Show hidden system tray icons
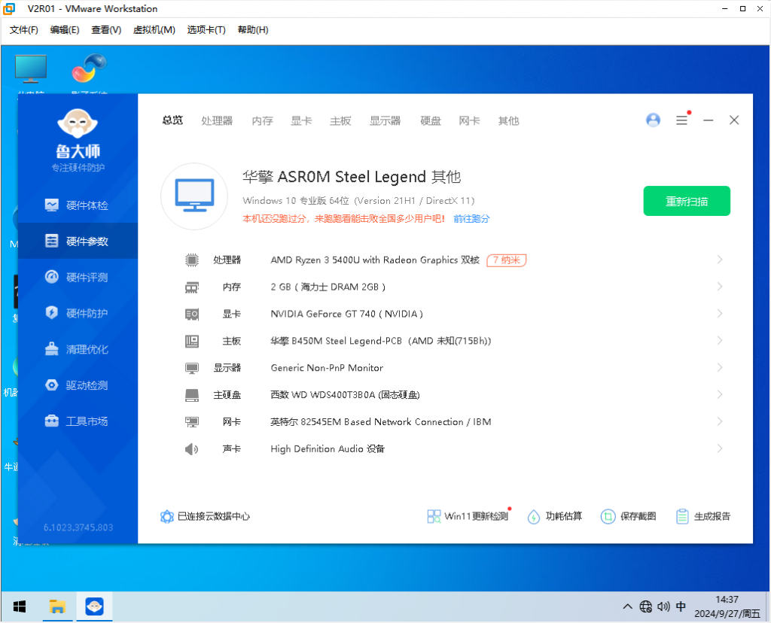Viewport: 771px width, 623px height. (x=627, y=606)
